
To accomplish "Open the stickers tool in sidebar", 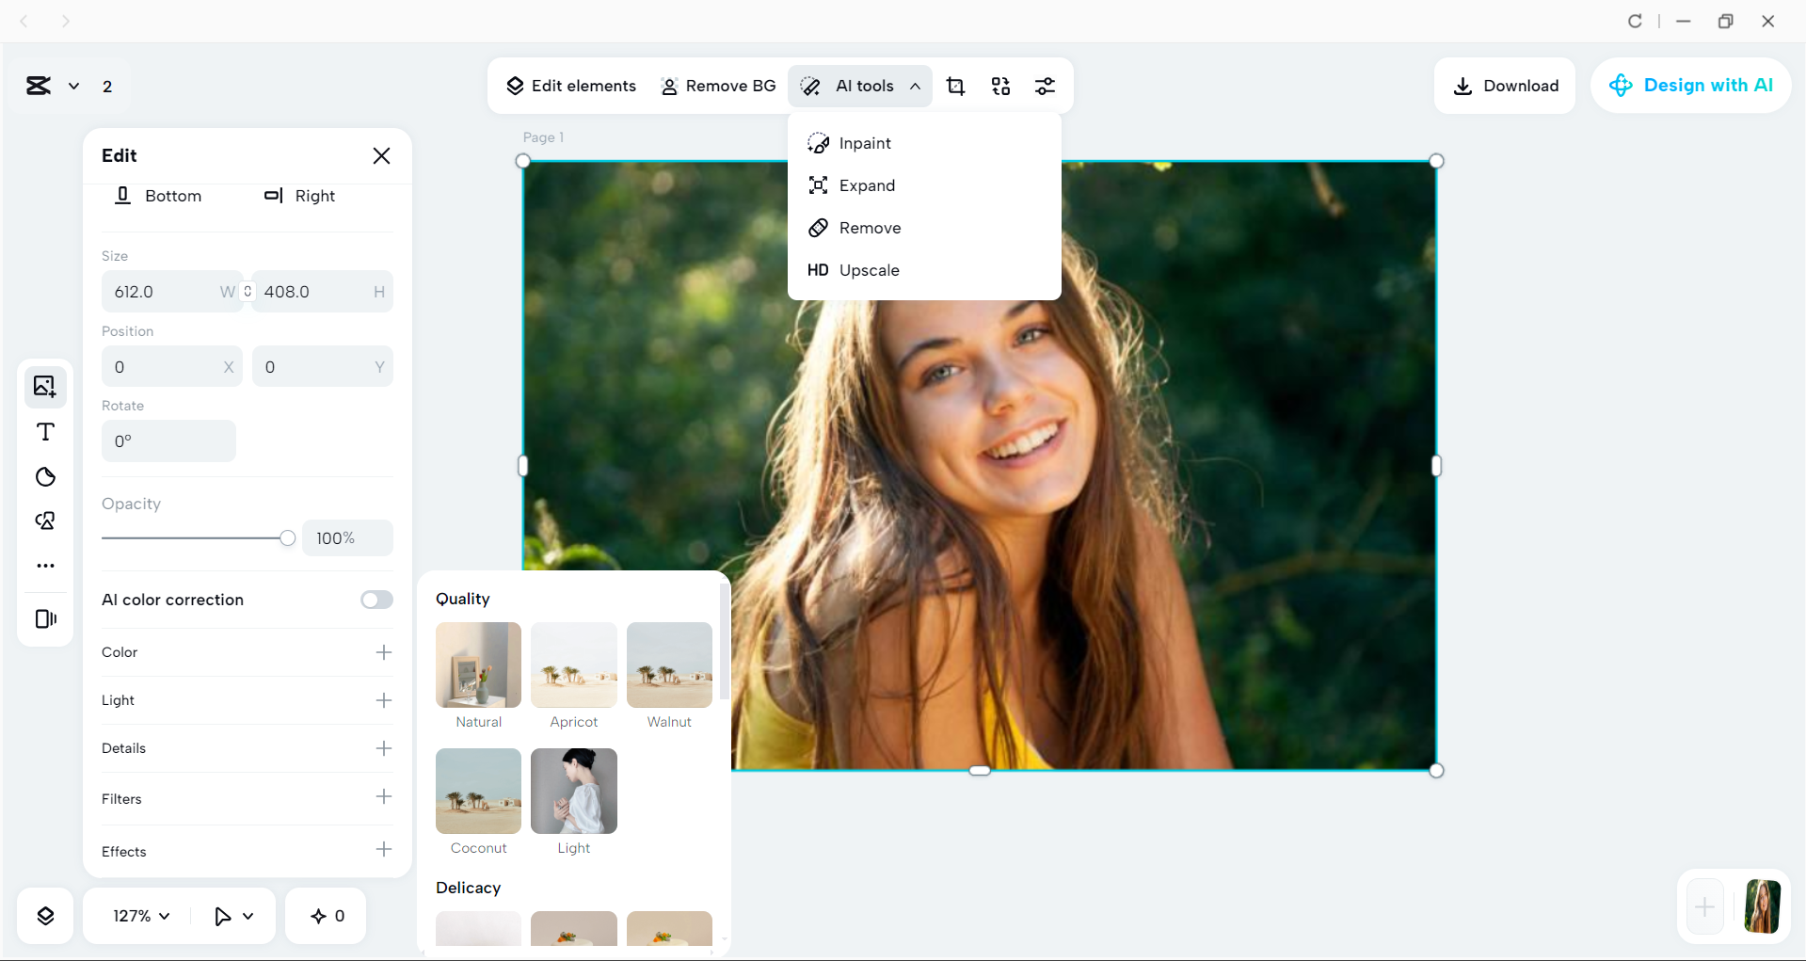I will pos(45,521).
